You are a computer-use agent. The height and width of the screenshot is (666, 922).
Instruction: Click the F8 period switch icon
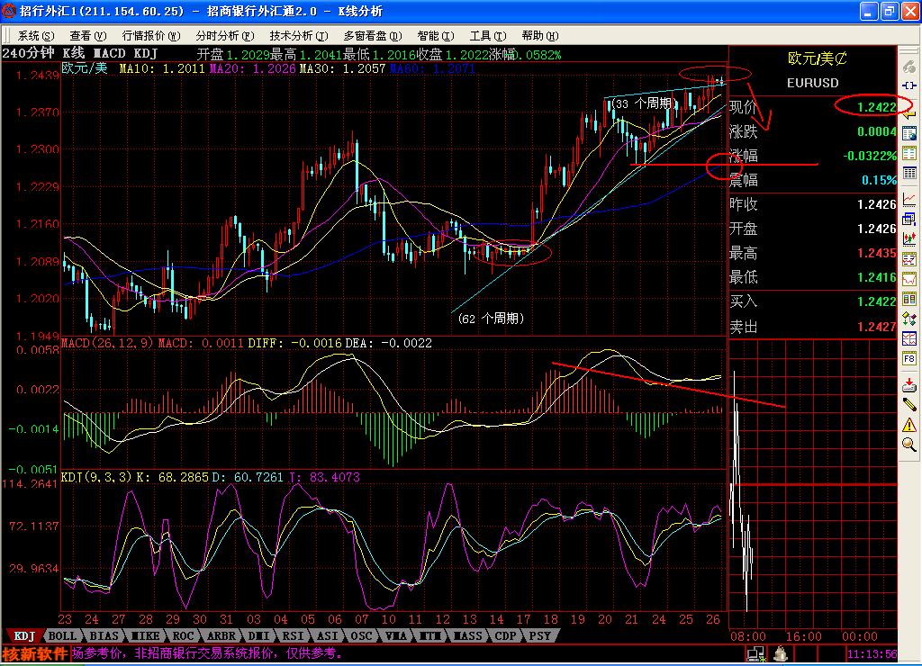click(x=909, y=358)
